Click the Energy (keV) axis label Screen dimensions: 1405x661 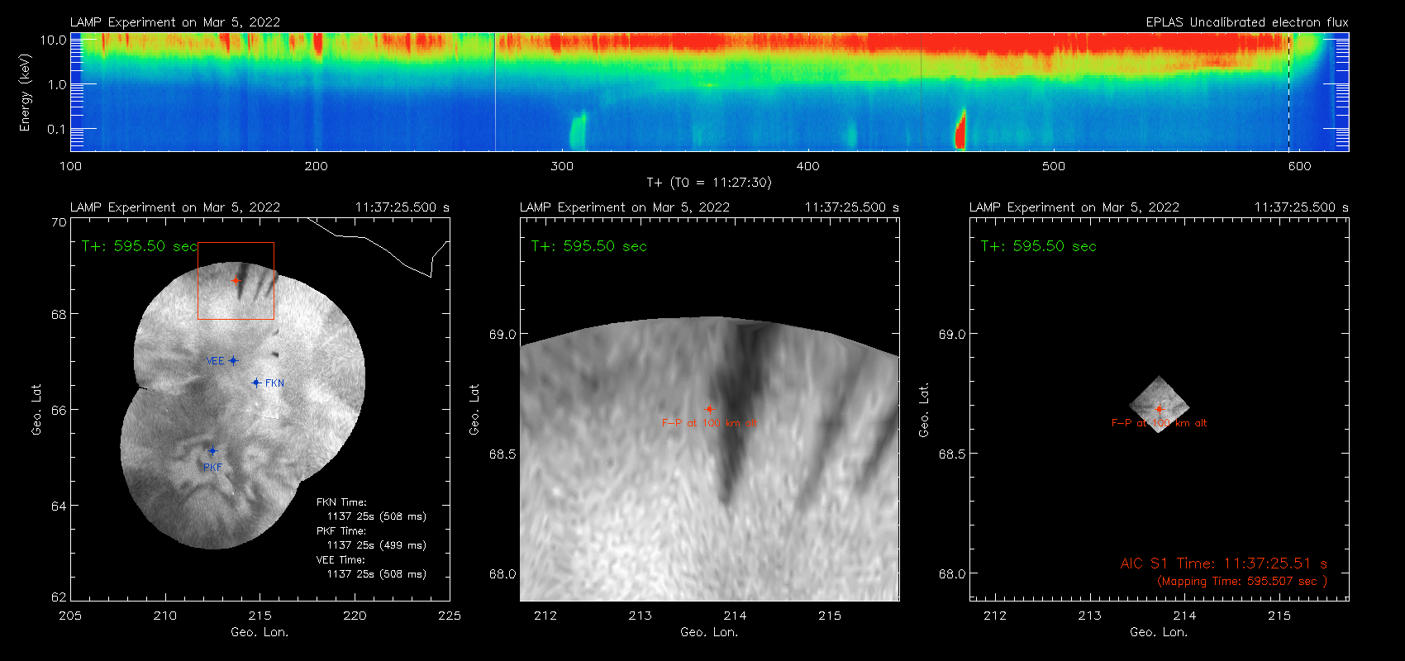(x=25, y=93)
